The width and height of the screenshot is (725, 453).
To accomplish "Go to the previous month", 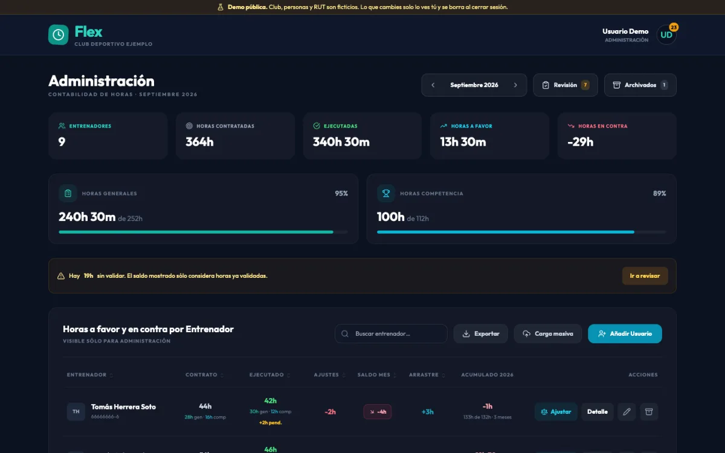I will (433, 85).
